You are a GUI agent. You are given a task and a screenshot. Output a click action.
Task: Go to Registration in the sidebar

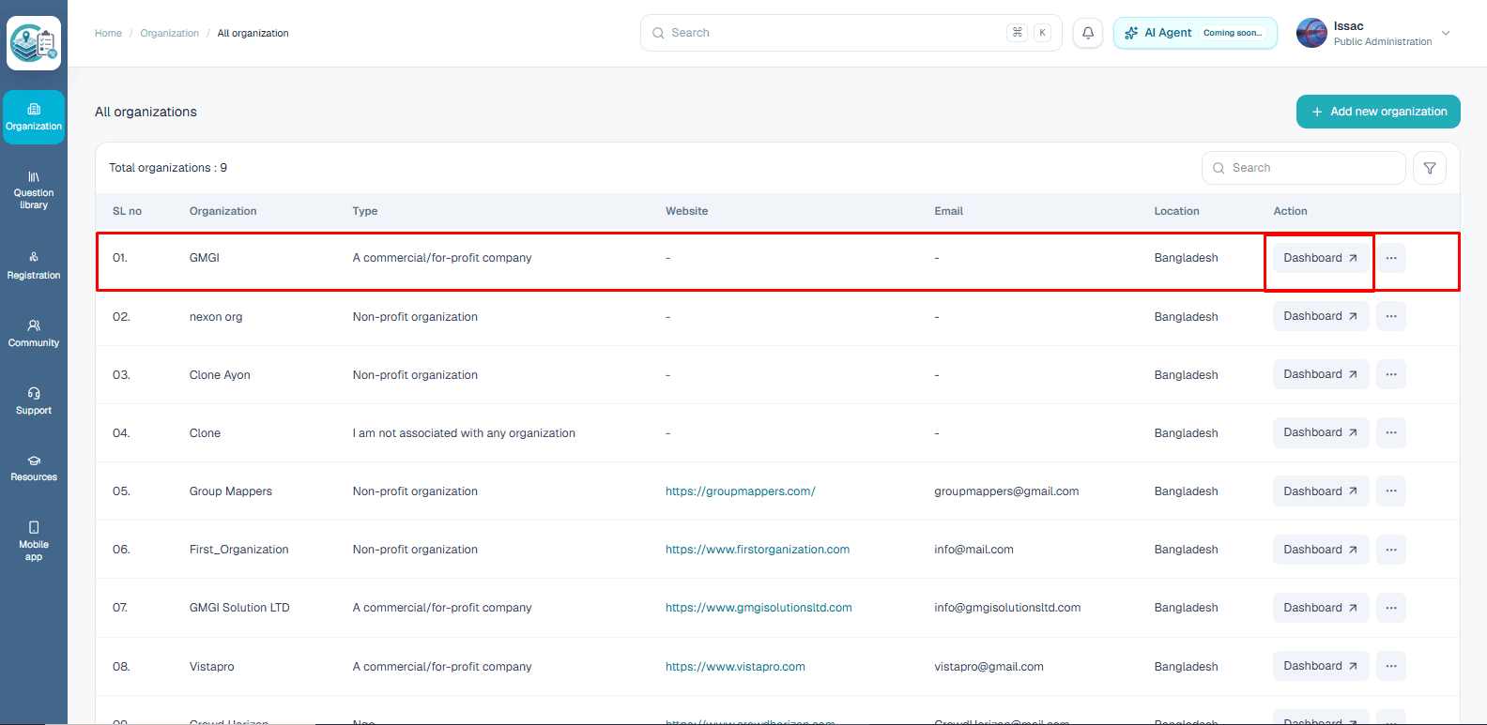pyautogui.click(x=34, y=266)
